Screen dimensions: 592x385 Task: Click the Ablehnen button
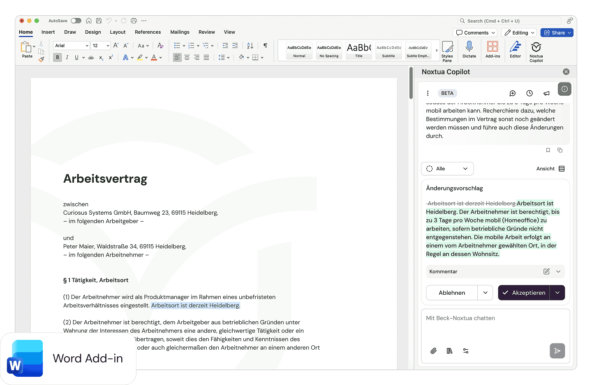click(452, 293)
